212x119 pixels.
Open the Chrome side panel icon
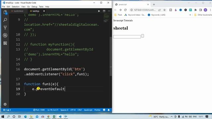(x=200, y=10)
